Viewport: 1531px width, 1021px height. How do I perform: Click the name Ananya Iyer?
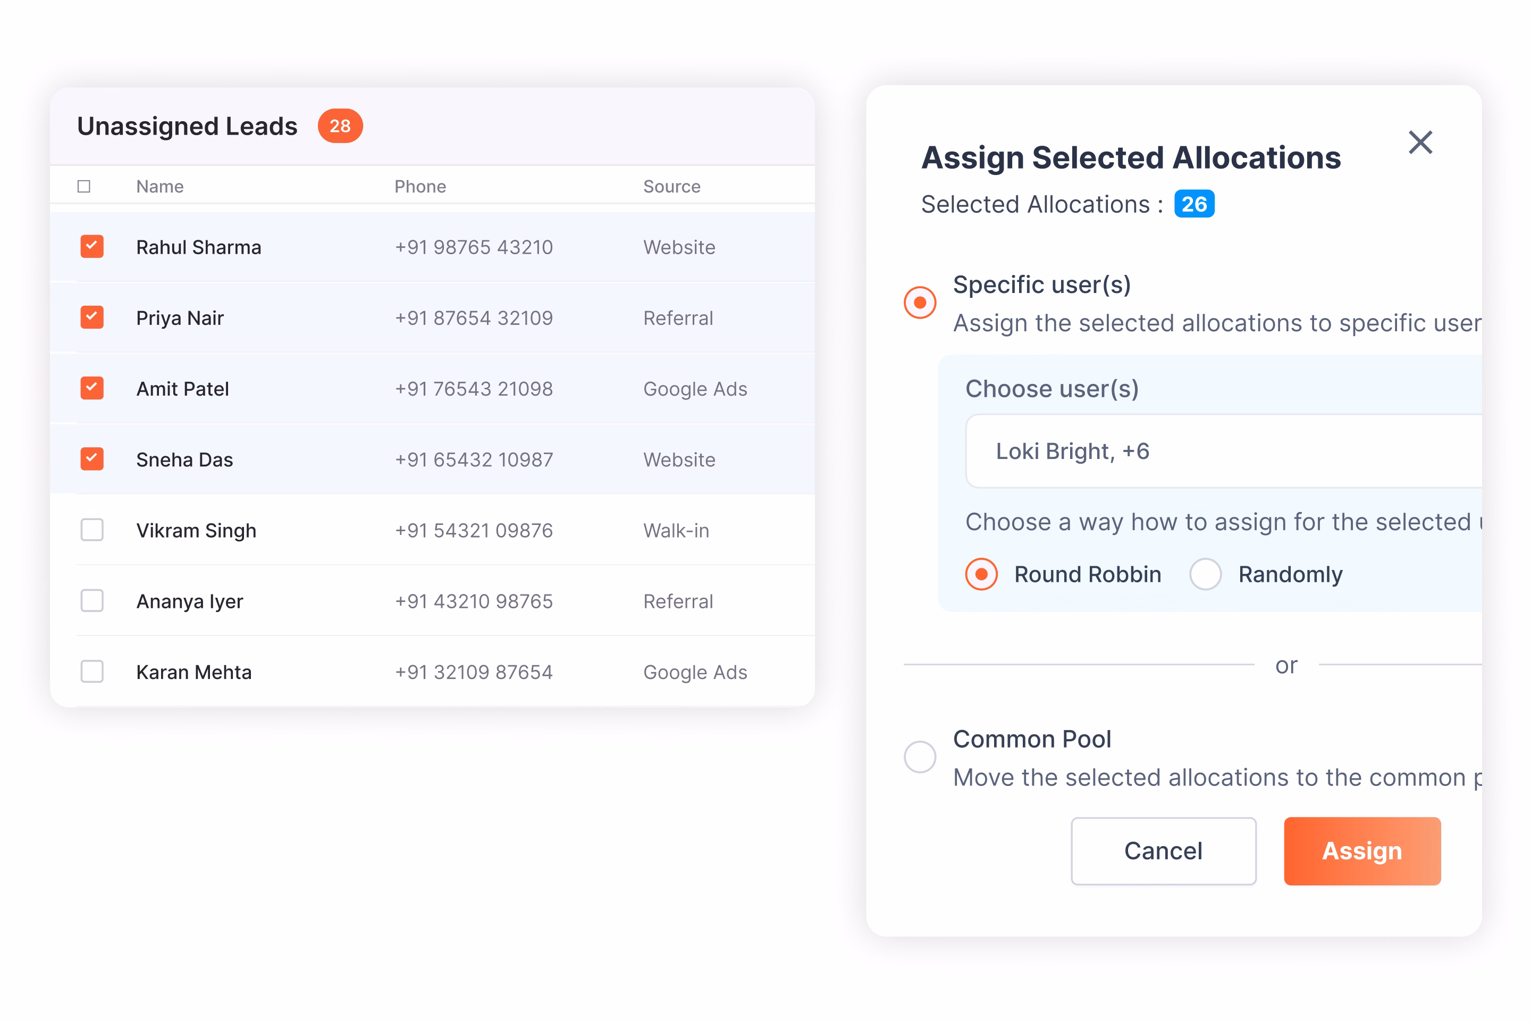[x=189, y=602]
